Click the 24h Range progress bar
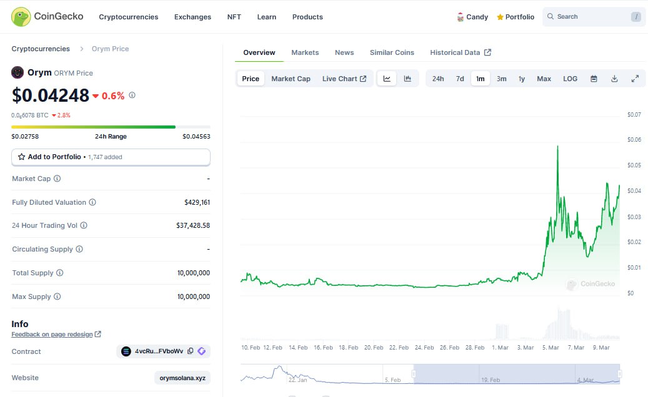Image resolution: width=648 pixels, height=397 pixels. click(x=111, y=127)
